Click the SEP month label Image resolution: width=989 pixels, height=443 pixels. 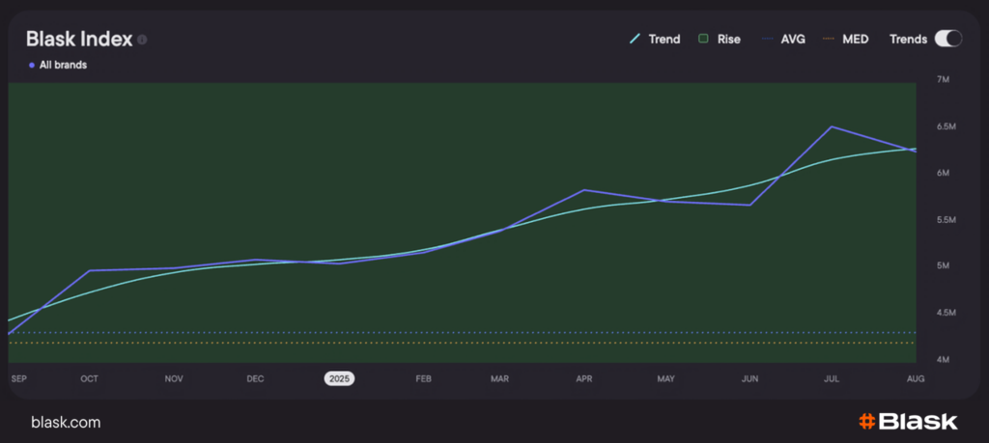[x=18, y=379]
